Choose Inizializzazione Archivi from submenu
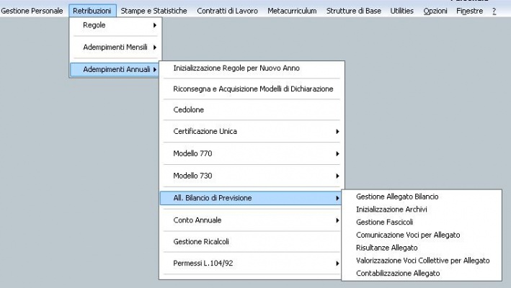Image resolution: width=511 pixels, height=288 pixels. tap(391, 209)
